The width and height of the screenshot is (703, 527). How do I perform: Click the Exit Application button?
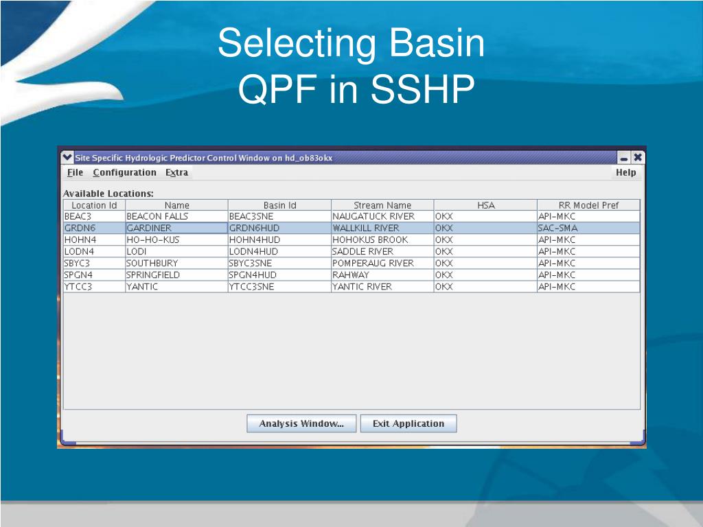point(408,423)
